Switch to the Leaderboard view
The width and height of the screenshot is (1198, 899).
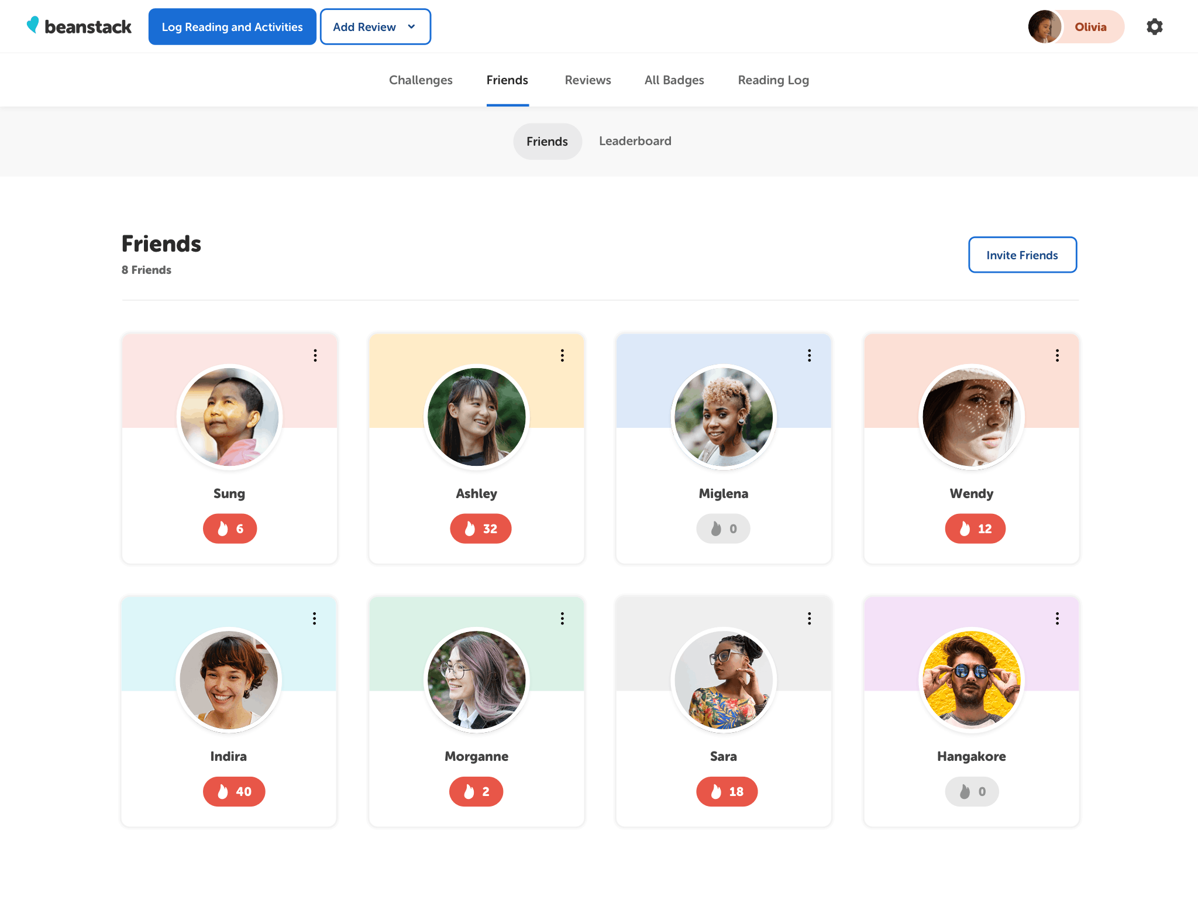click(635, 141)
